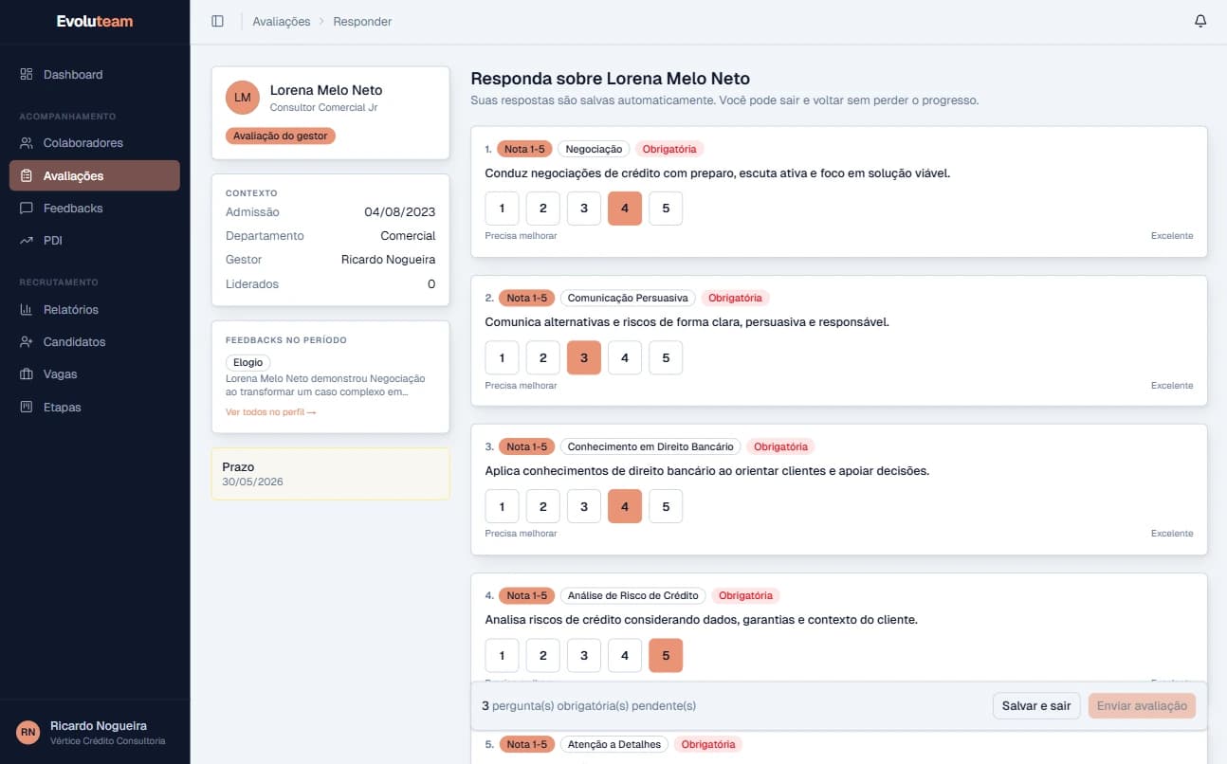Click the Elogio feedback tag
Viewport: 1227px width, 764px height.
[x=248, y=363]
